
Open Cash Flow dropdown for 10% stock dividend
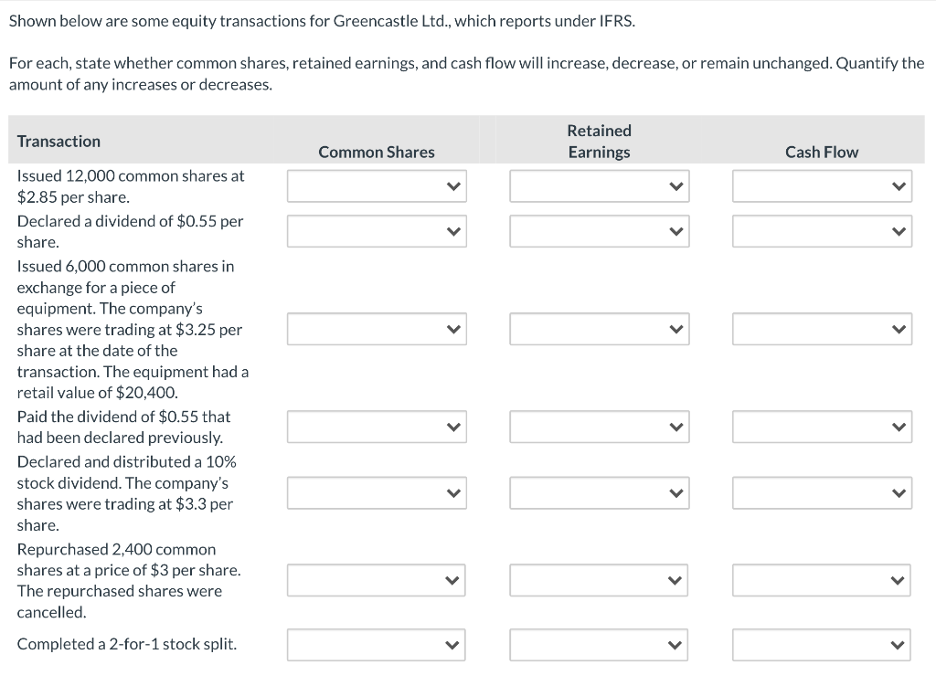point(821,492)
